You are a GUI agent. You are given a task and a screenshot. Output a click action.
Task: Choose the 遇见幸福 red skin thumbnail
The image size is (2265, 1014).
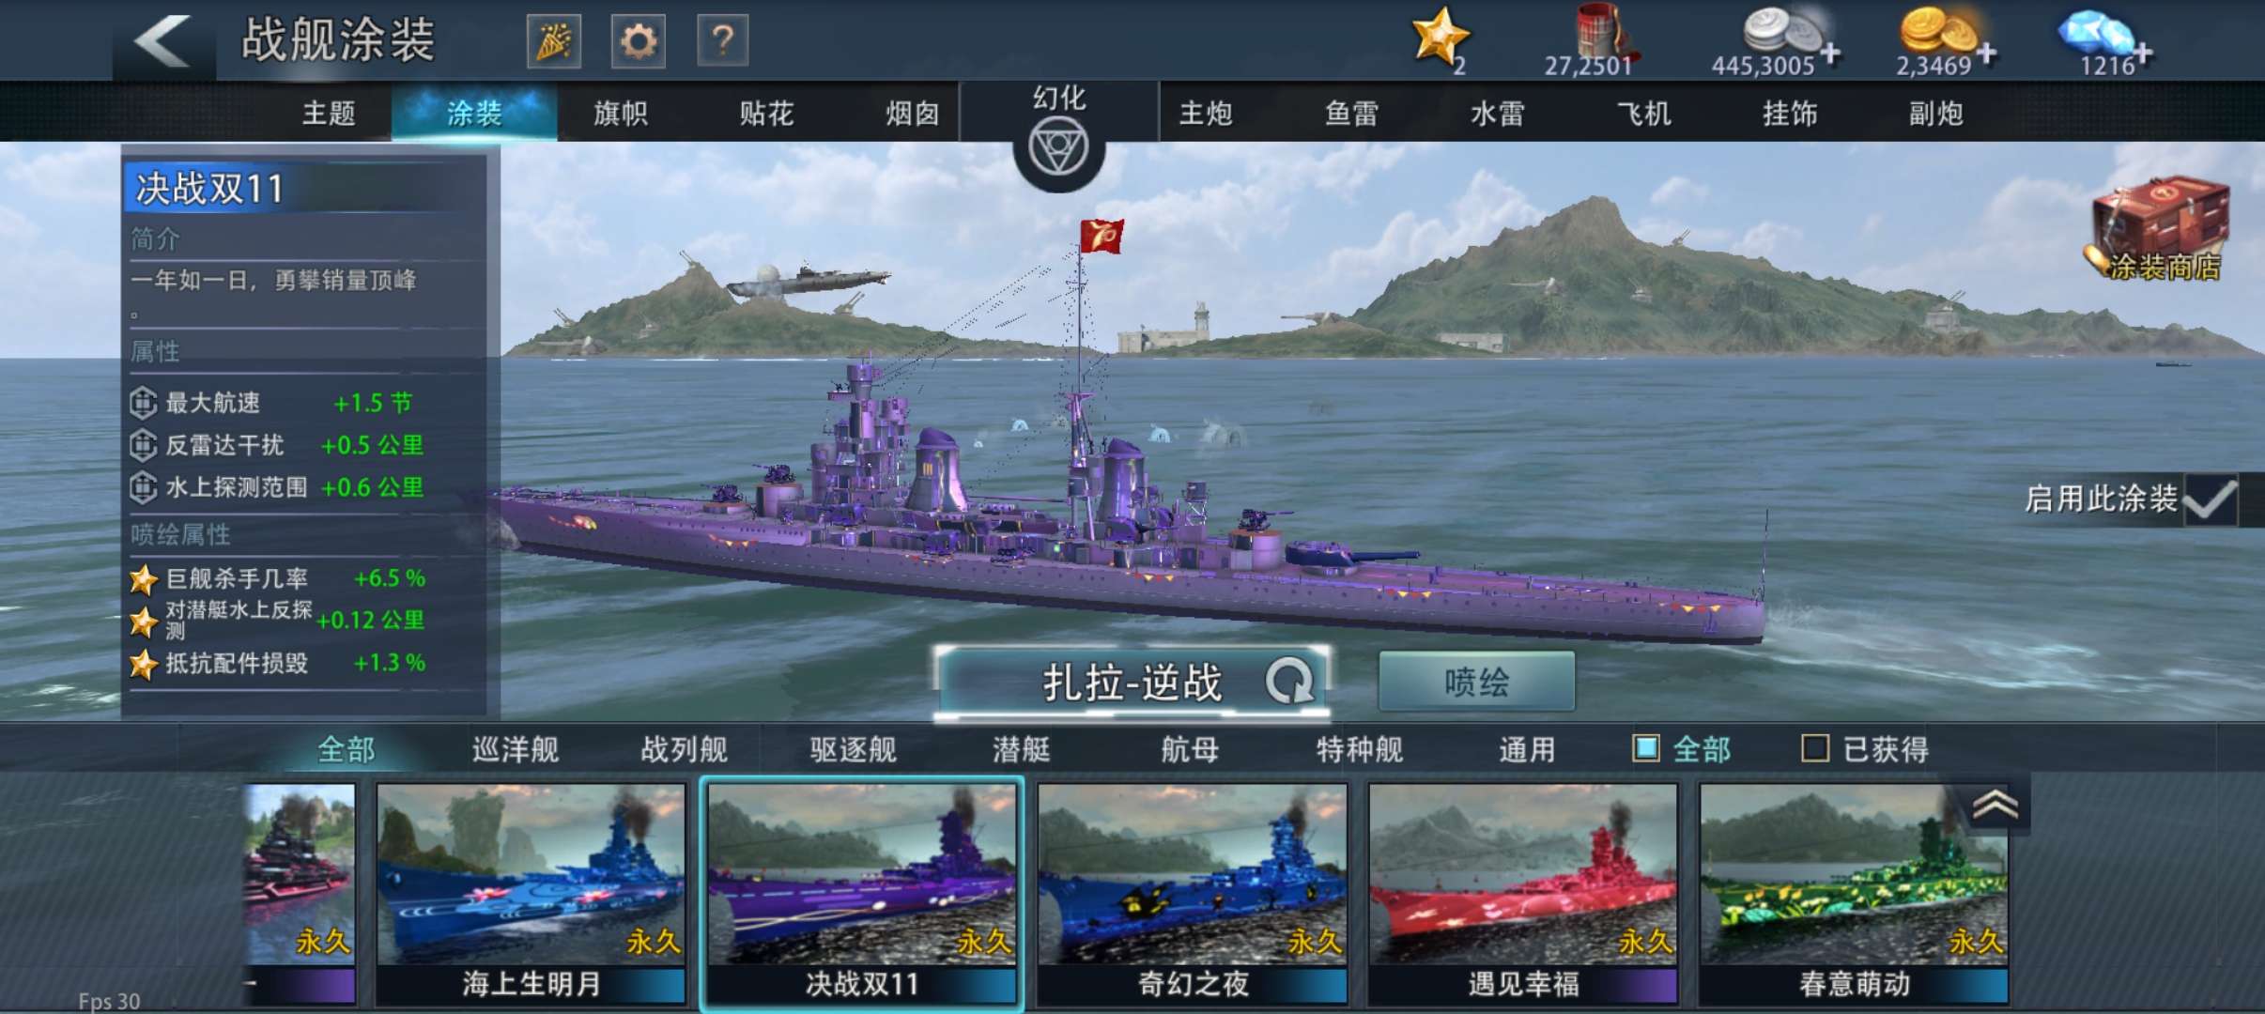[x=1522, y=894]
